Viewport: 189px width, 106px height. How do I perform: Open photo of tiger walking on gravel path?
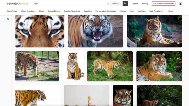(x=37, y=66)
